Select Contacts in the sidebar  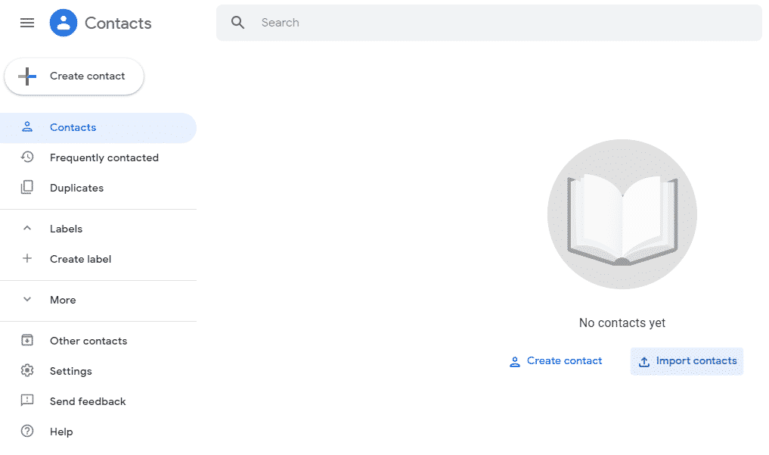coord(73,127)
